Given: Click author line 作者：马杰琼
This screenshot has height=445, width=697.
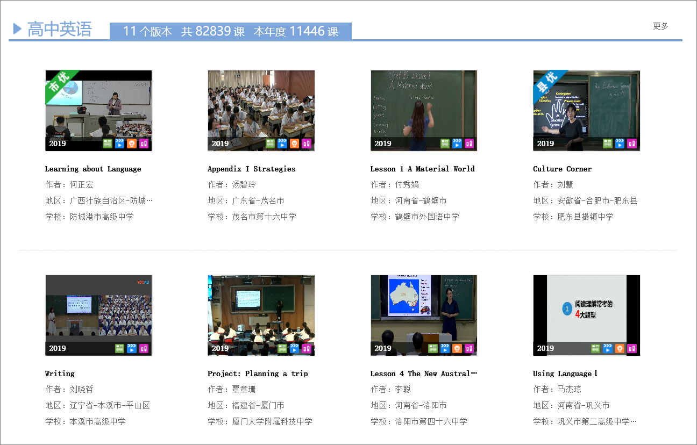Looking at the screenshot, I should (x=557, y=389).
